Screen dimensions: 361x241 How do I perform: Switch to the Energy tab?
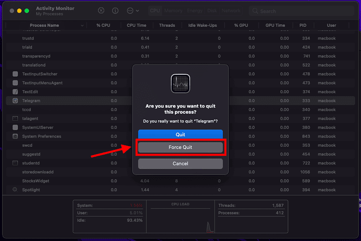tap(195, 10)
